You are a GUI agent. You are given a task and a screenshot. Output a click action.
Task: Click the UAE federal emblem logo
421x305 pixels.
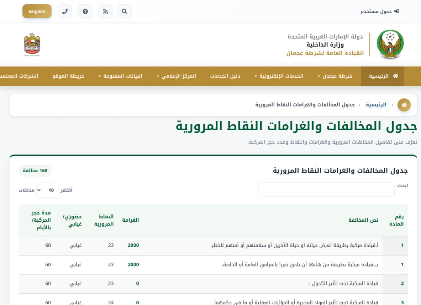coord(32,45)
